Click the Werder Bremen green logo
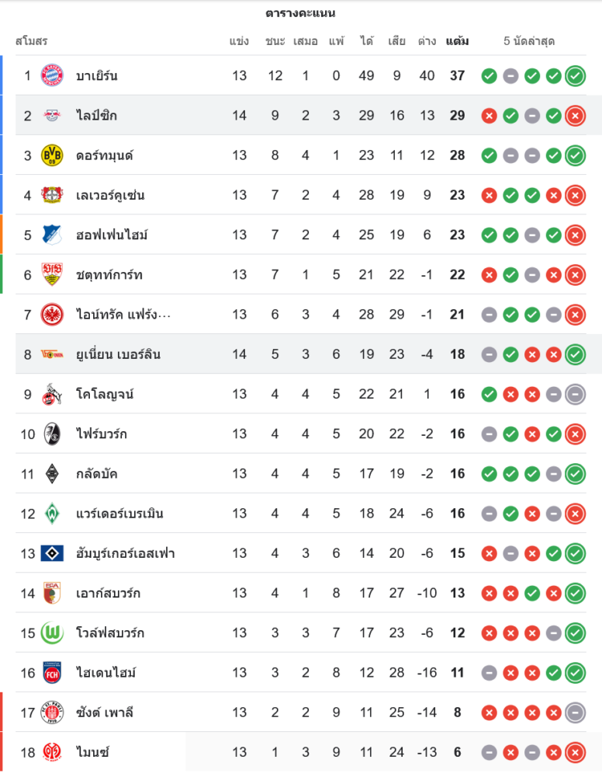This screenshot has height=777, width=602. tap(51, 514)
